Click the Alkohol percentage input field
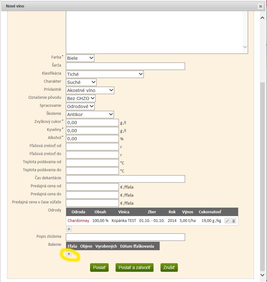The width and height of the screenshot is (267, 282). click(x=93, y=139)
